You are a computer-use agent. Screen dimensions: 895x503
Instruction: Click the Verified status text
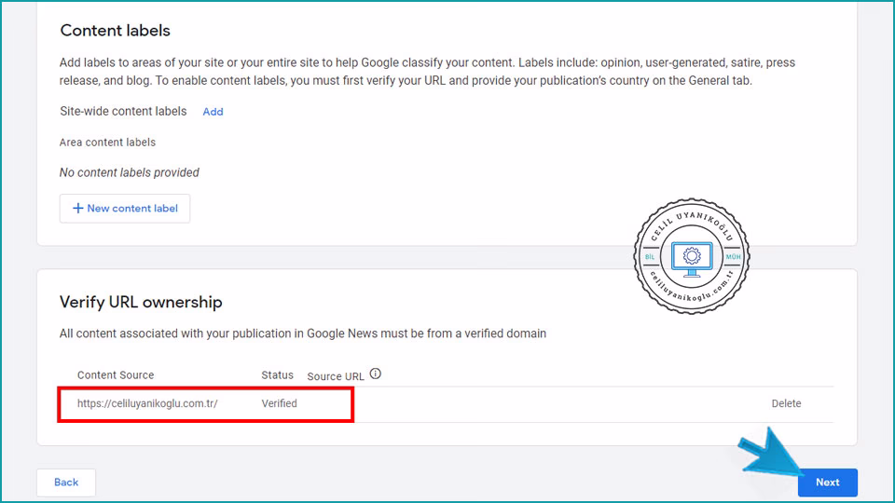[x=279, y=404]
